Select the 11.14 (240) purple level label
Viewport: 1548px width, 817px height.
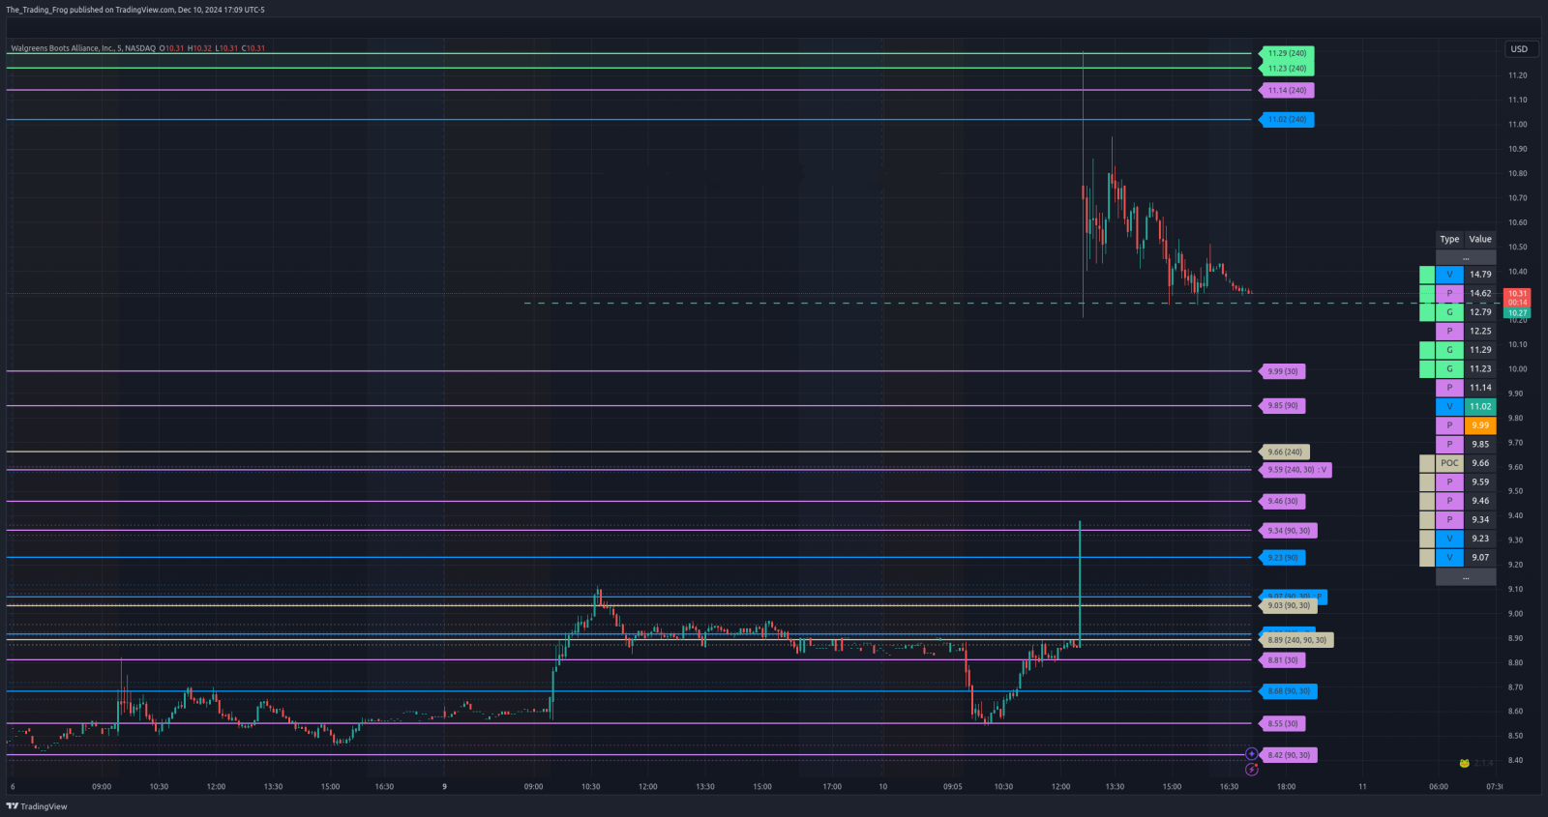[x=1286, y=90]
